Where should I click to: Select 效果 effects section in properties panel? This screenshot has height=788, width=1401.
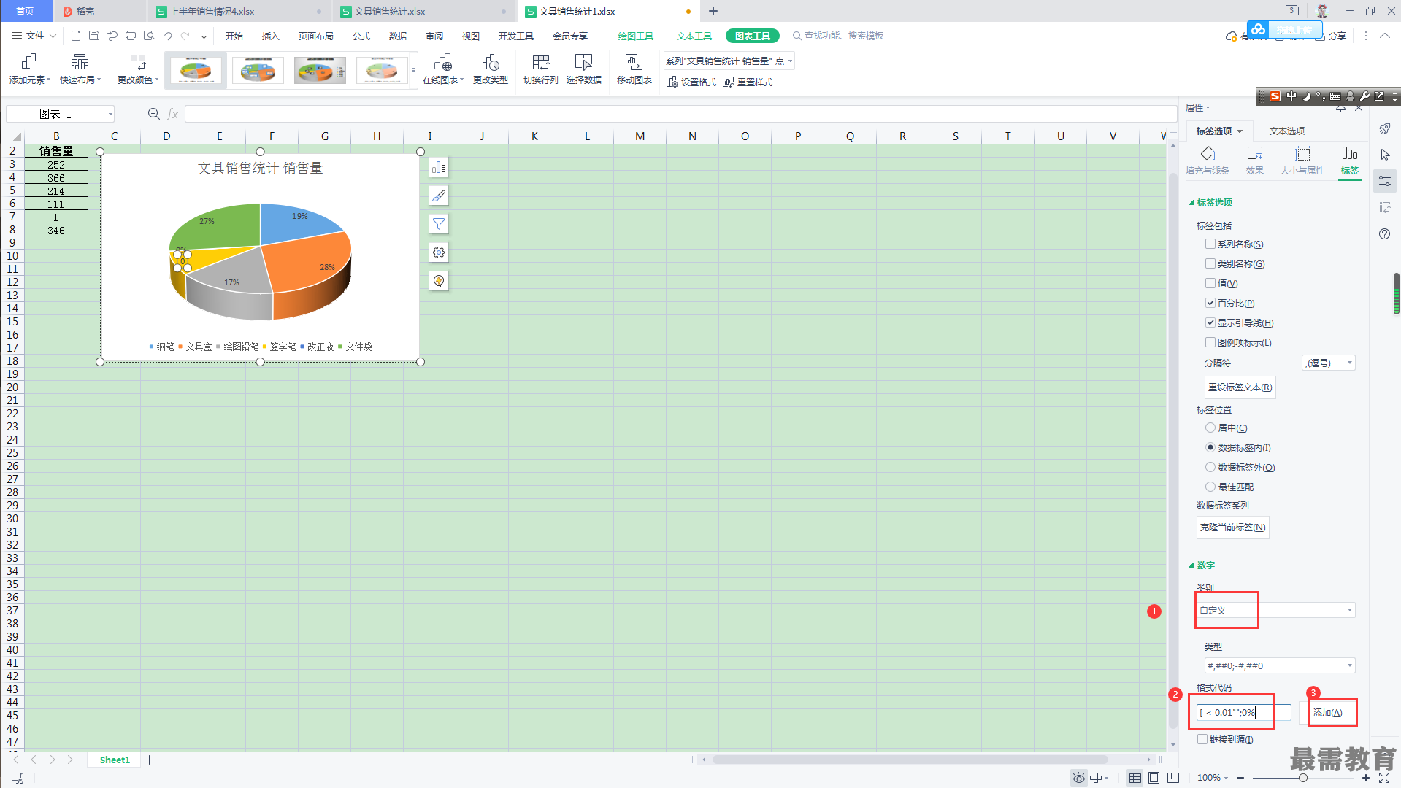tap(1255, 161)
